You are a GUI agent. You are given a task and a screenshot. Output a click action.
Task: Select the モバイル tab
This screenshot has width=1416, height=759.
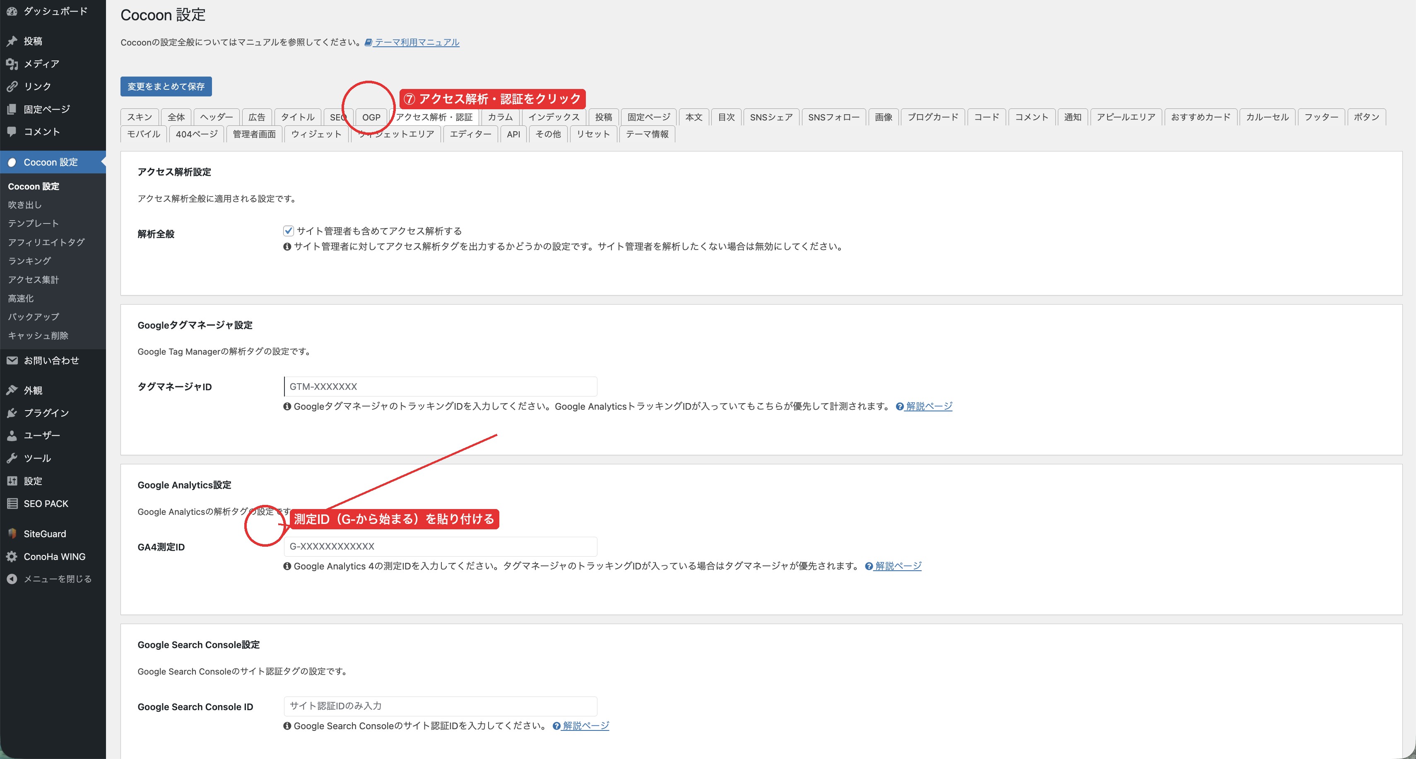click(144, 134)
